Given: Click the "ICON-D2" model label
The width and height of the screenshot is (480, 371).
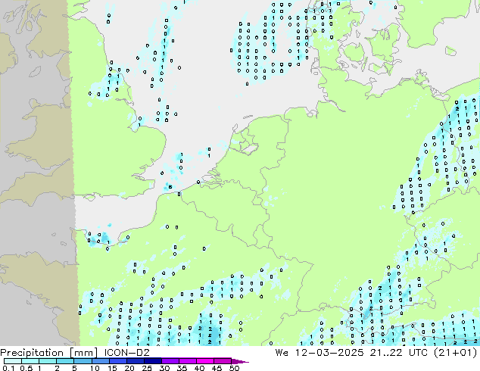Looking at the screenshot, I should tap(126, 352).
